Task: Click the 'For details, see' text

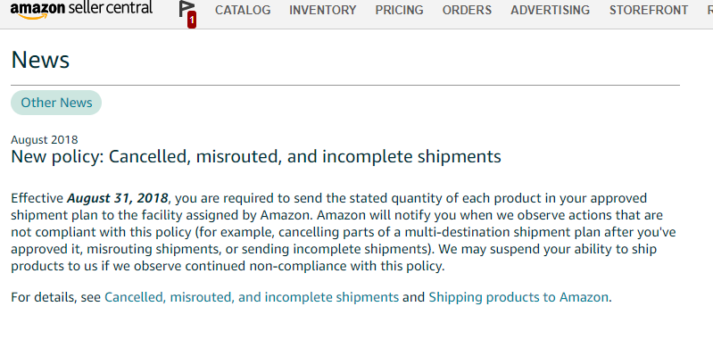Action: [x=56, y=297]
